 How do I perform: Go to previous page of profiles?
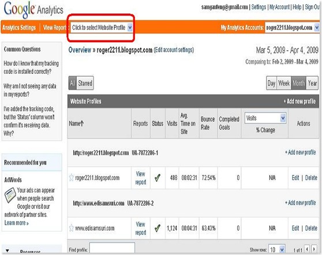point(307,249)
